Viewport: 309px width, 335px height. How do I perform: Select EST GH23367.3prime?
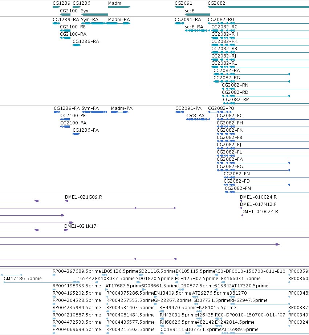coord(172,300)
